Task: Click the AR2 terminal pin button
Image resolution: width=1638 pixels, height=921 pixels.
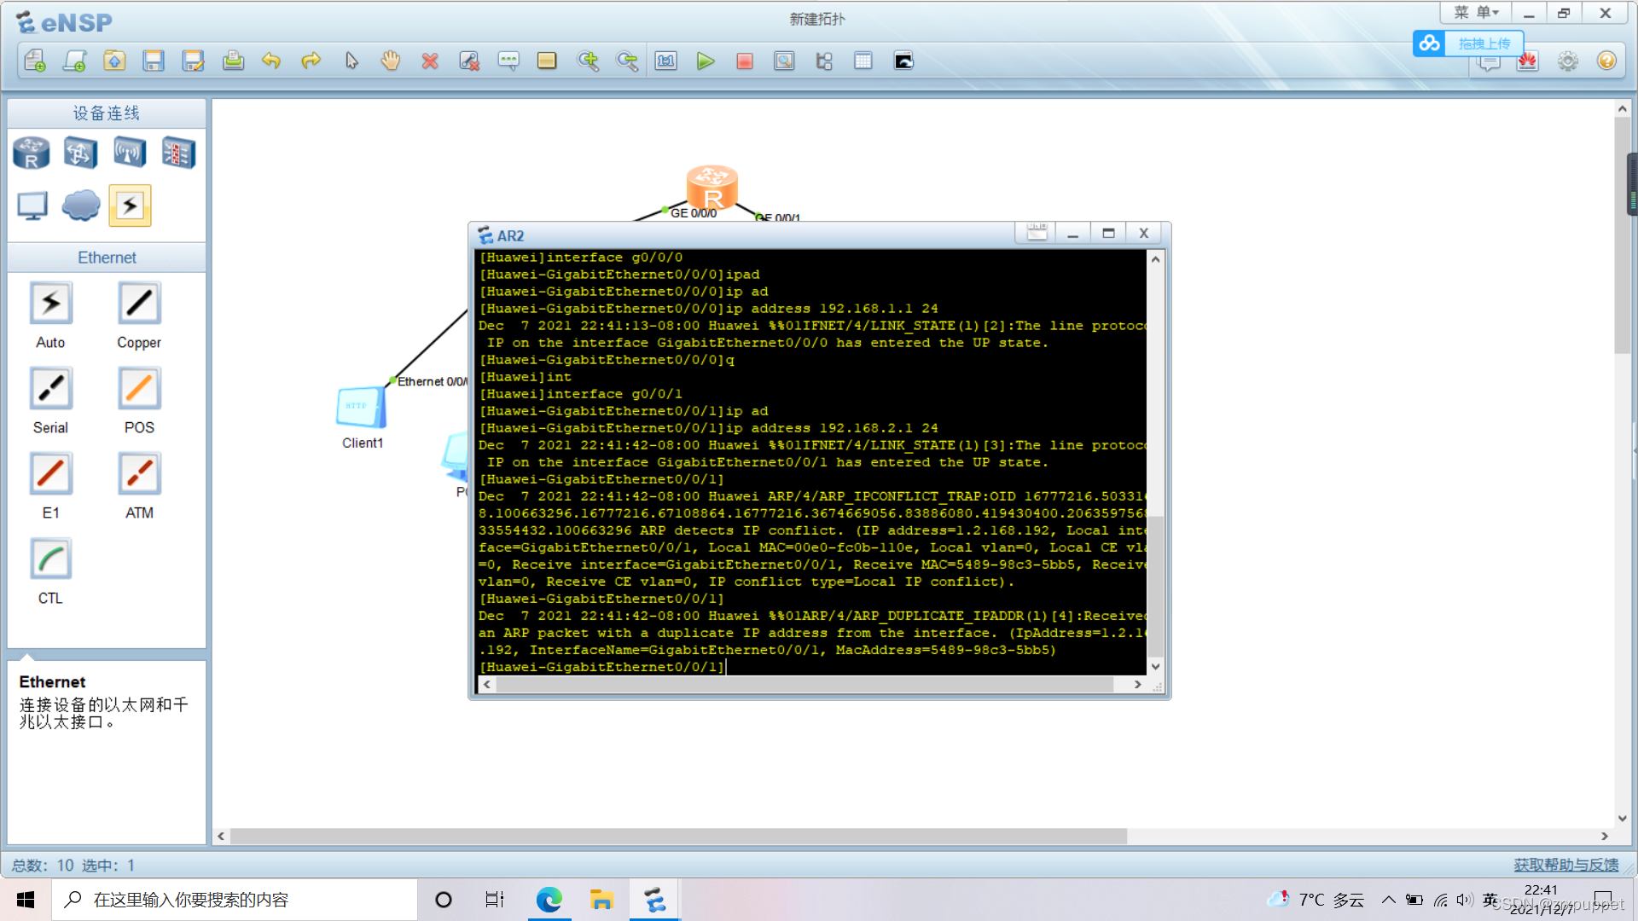Action: (x=1037, y=233)
